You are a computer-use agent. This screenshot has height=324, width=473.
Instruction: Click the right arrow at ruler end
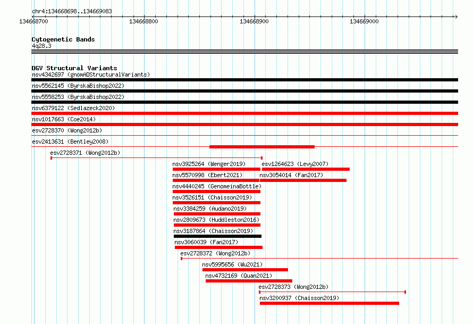(456, 16)
